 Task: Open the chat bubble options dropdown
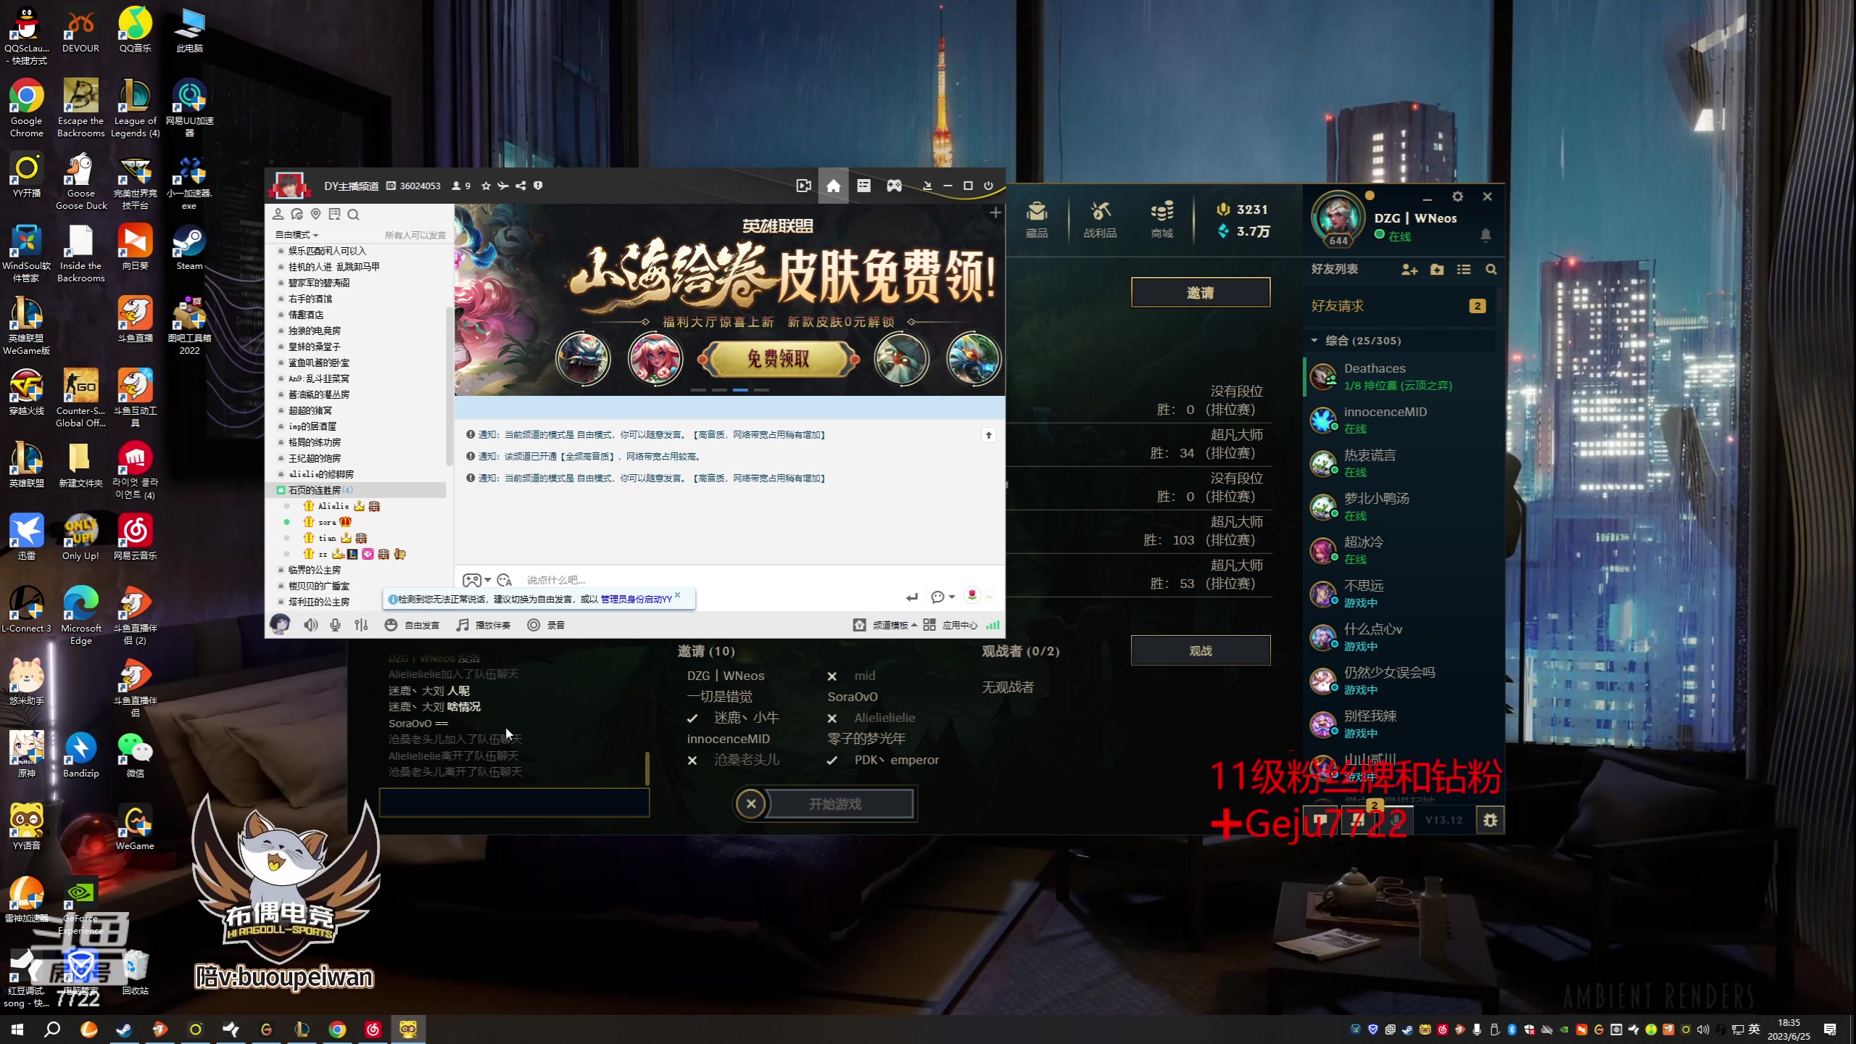click(942, 597)
